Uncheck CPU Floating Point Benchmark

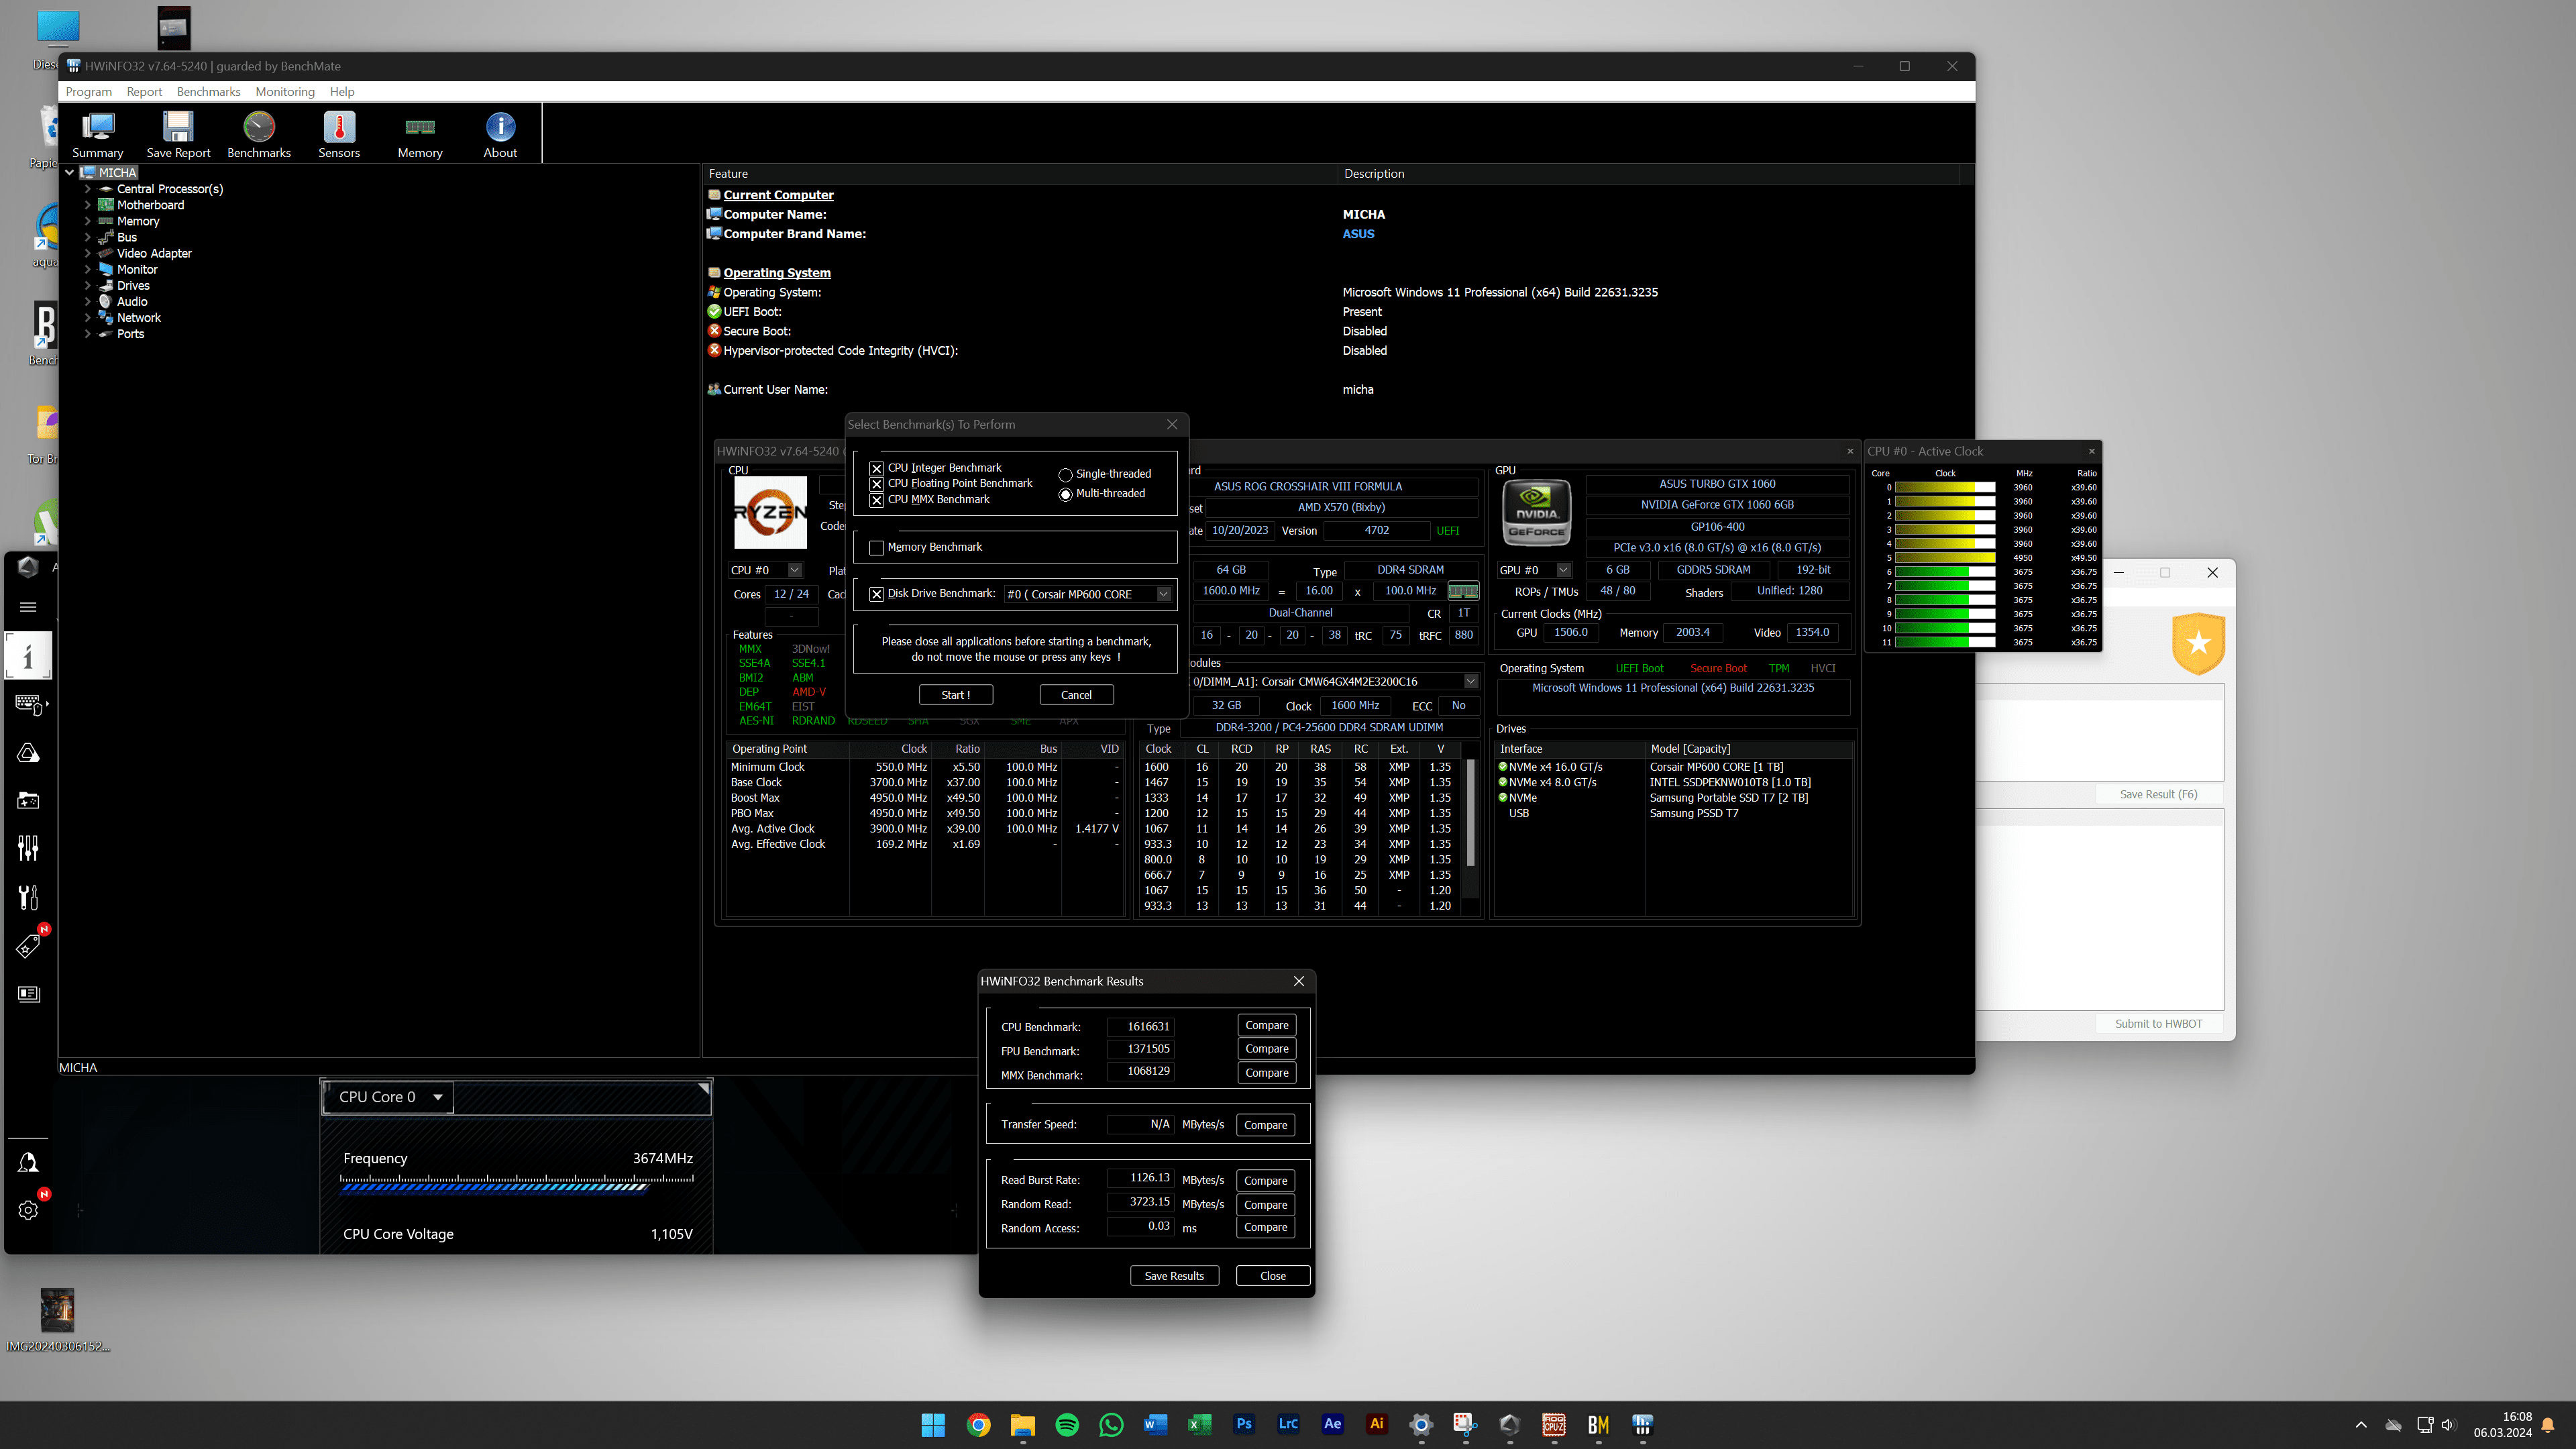point(876,484)
